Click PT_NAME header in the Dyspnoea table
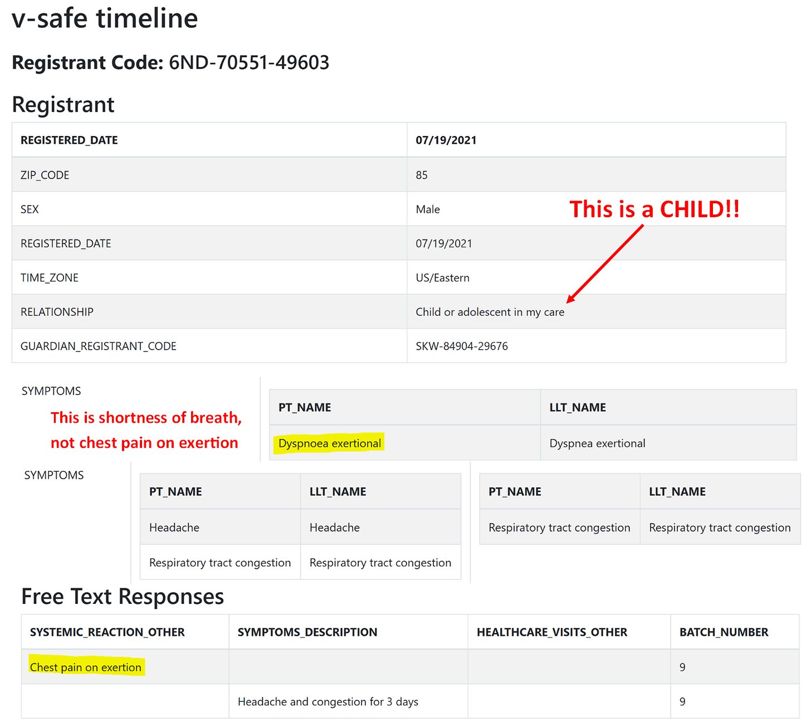 pyautogui.click(x=405, y=407)
